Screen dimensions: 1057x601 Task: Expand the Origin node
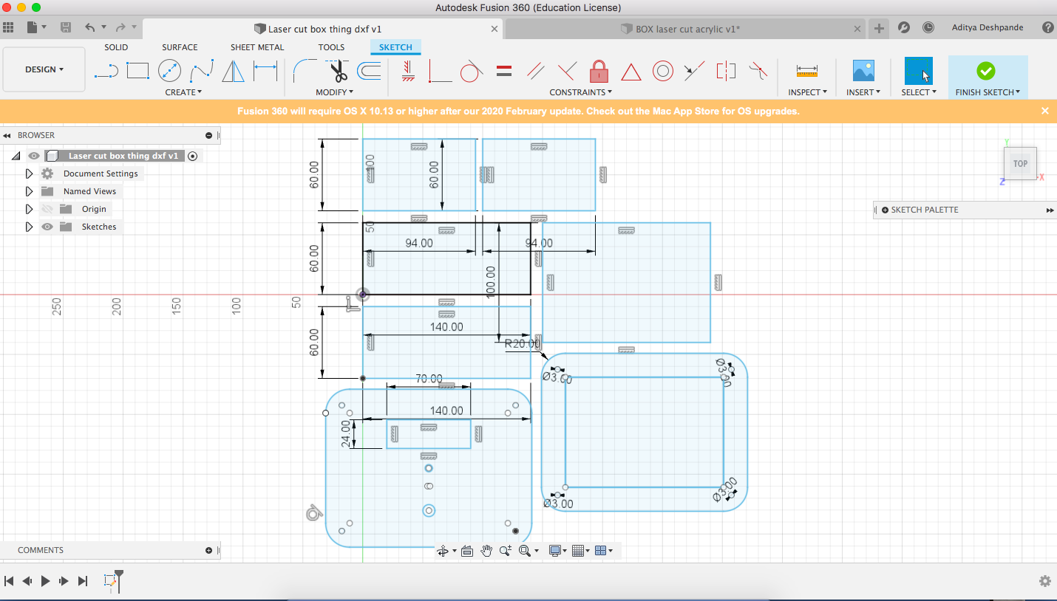click(29, 209)
